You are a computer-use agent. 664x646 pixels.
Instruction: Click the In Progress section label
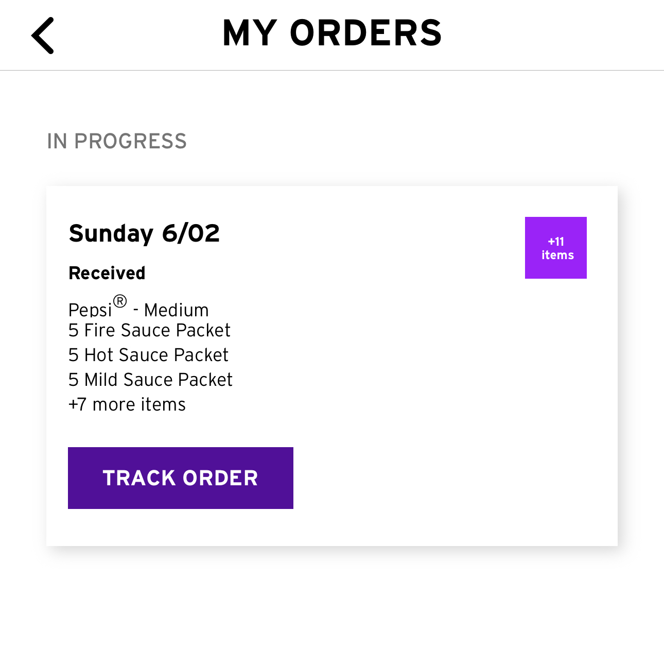click(x=117, y=141)
